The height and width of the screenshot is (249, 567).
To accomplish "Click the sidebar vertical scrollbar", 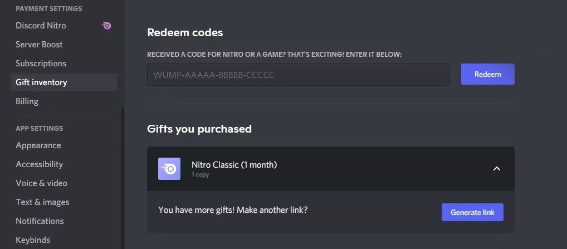I will 122,167.
